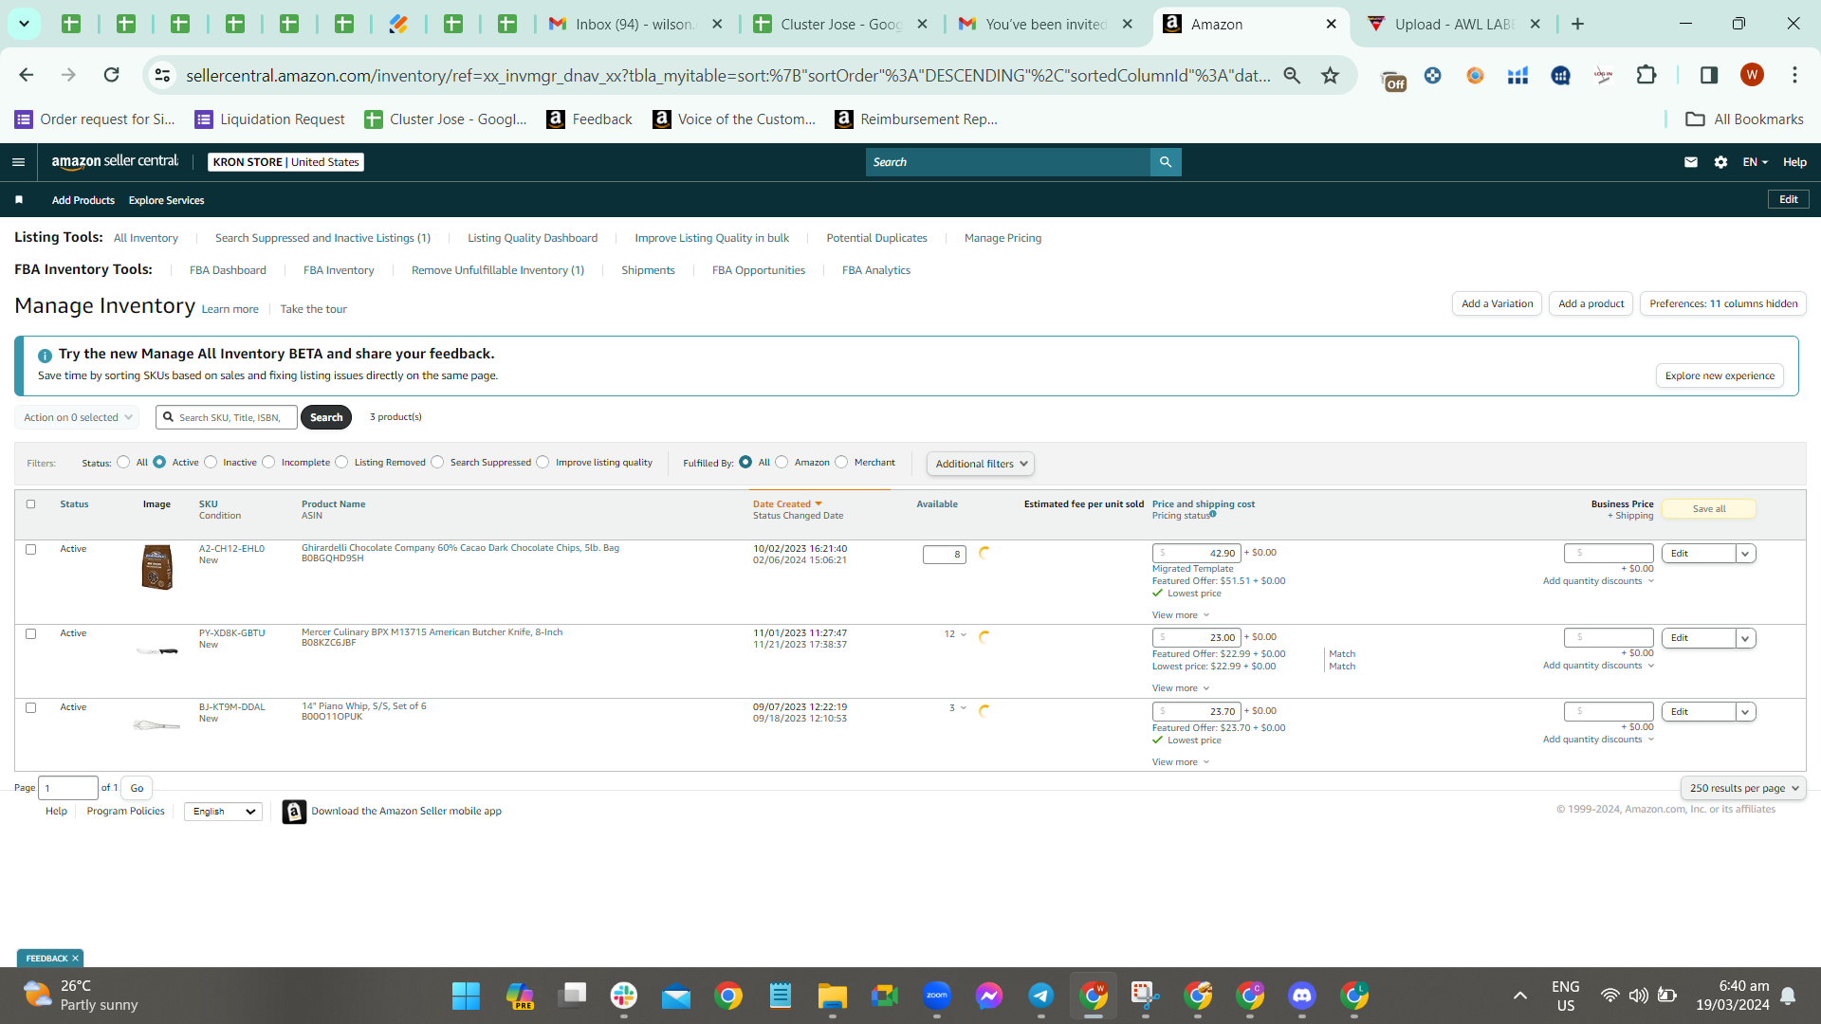
Task: Open the Chrome side panel icon
Action: 1709,75
